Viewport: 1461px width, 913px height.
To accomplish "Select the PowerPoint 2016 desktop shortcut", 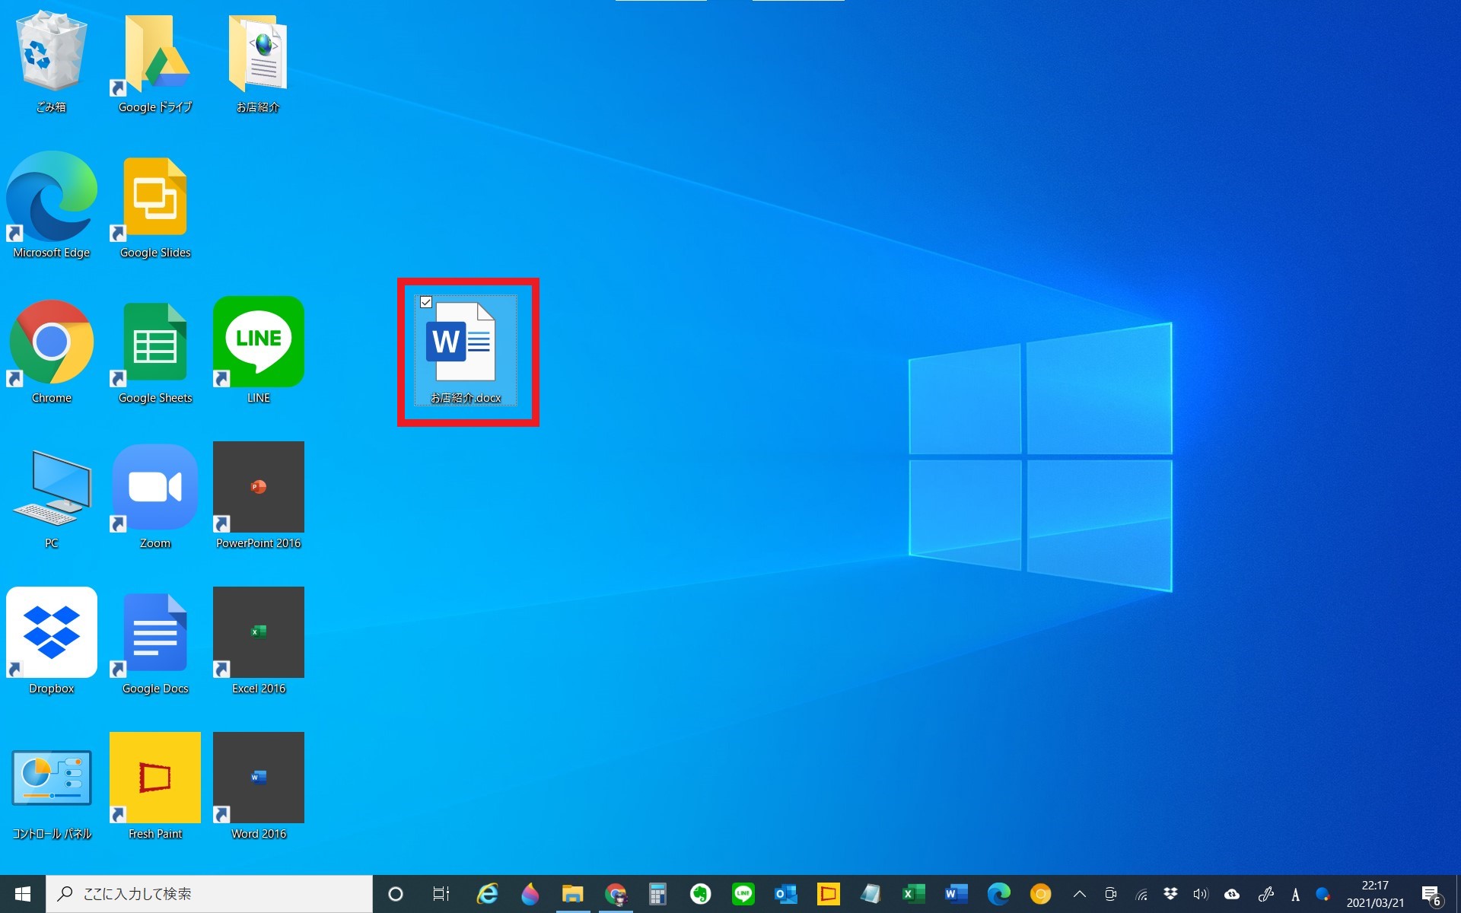I will [259, 496].
